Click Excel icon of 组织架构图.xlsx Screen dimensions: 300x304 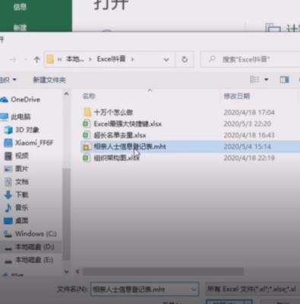[87, 158]
